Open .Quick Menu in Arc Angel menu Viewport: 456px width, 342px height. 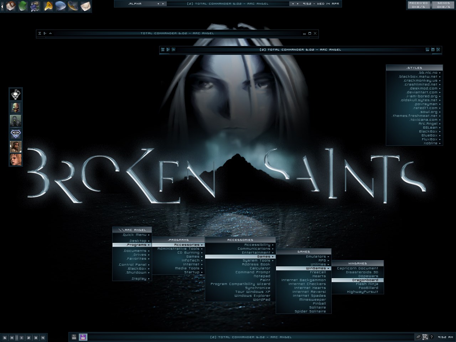tap(132, 235)
